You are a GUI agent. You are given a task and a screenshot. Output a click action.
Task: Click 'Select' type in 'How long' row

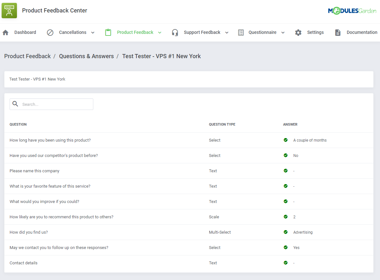coord(215,140)
